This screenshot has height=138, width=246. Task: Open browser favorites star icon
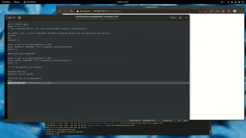pyautogui.click(x=218, y=11)
